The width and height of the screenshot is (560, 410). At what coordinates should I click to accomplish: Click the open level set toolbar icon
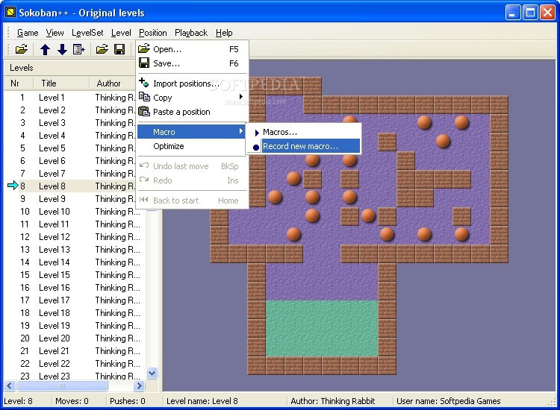(x=22, y=49)
